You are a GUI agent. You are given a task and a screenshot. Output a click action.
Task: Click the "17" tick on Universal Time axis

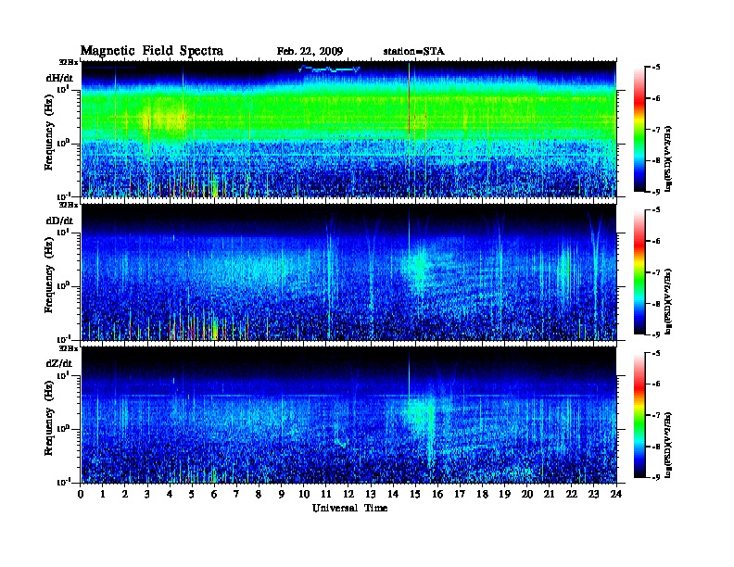[460, 494]
